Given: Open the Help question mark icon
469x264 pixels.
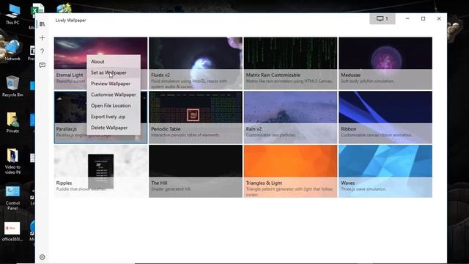Looking at the screenshot, I should pyautogui.click(x=43, y=51).
